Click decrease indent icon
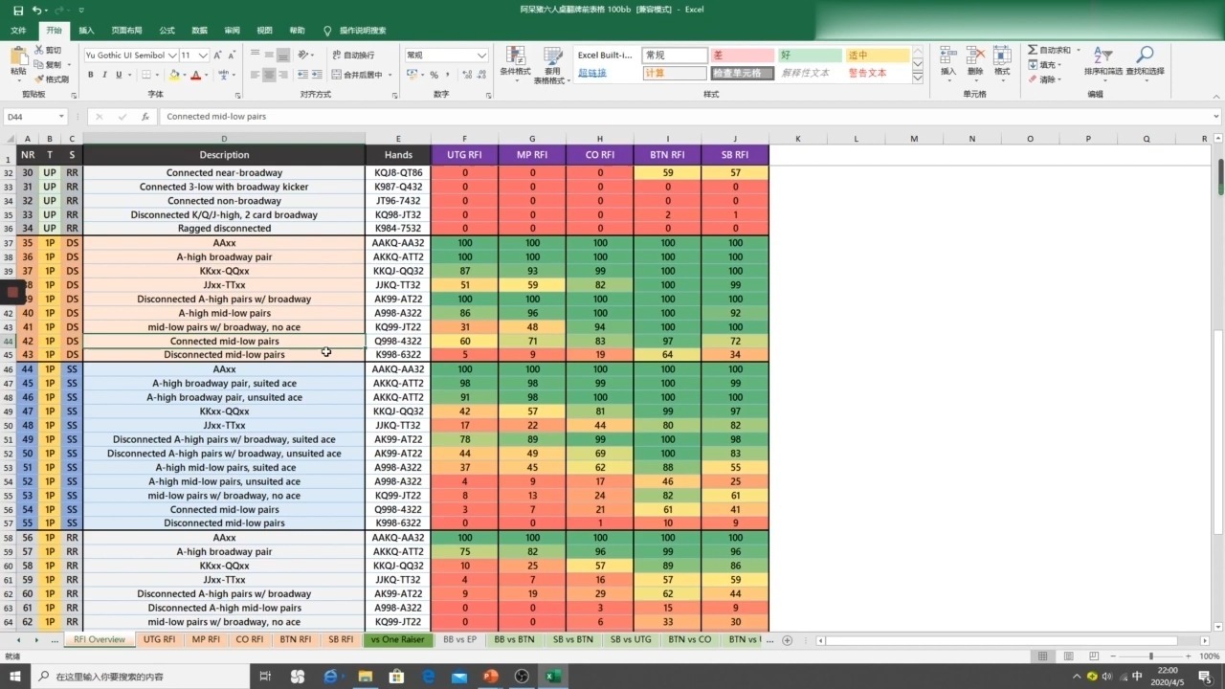This screenshot has height=689, width=1225. coord(301,75)
